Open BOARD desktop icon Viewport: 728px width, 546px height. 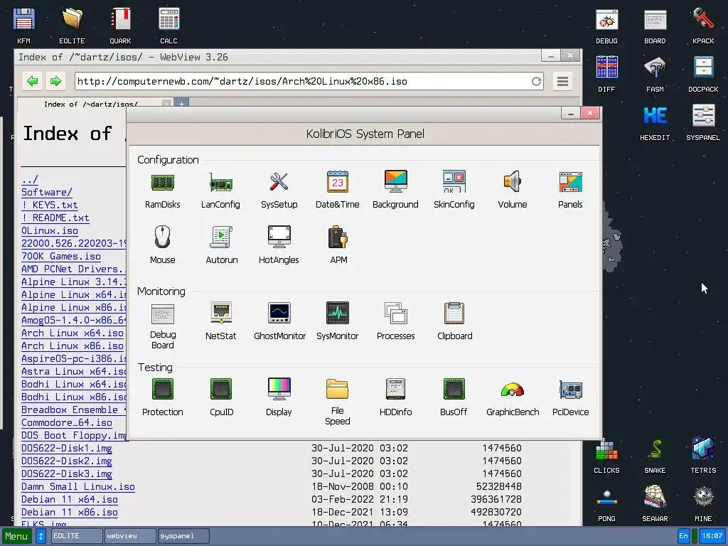[x=655, y=21]
